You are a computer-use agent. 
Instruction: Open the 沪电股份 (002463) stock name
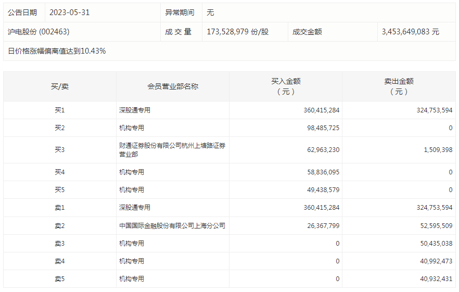(39, 32)
